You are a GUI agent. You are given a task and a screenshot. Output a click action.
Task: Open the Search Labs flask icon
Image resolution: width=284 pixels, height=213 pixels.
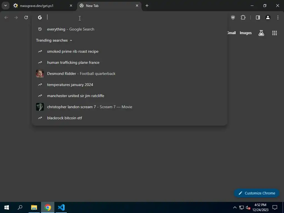(x=261, y=33)
